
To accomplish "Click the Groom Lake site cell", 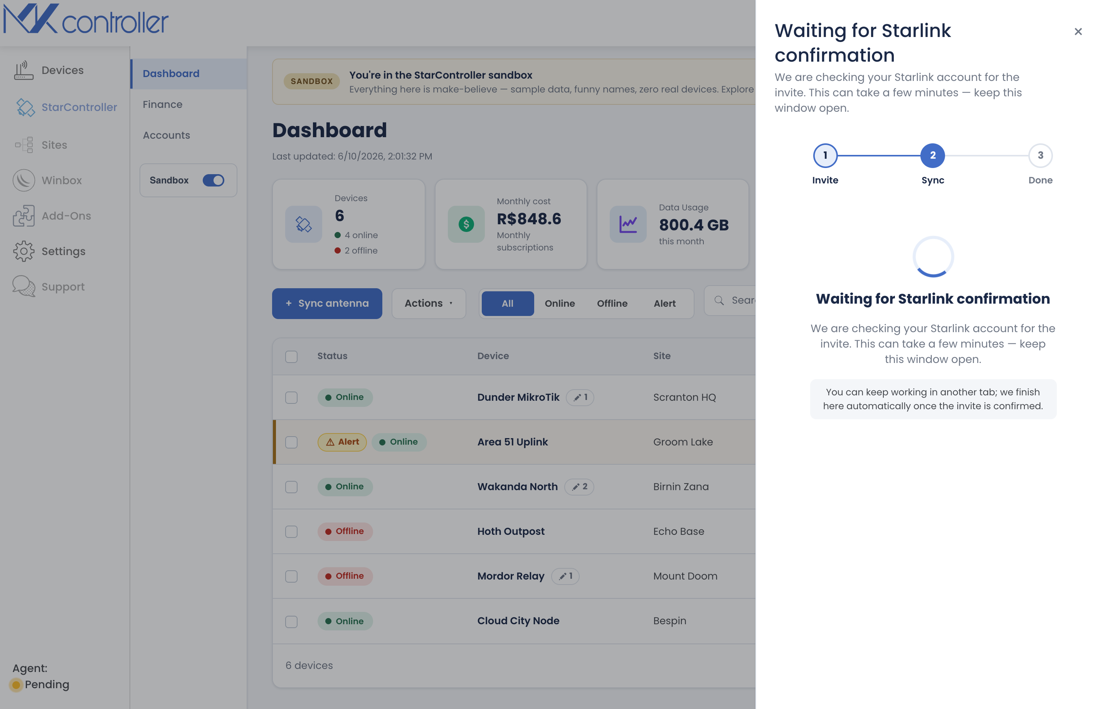I will [683, 442].
